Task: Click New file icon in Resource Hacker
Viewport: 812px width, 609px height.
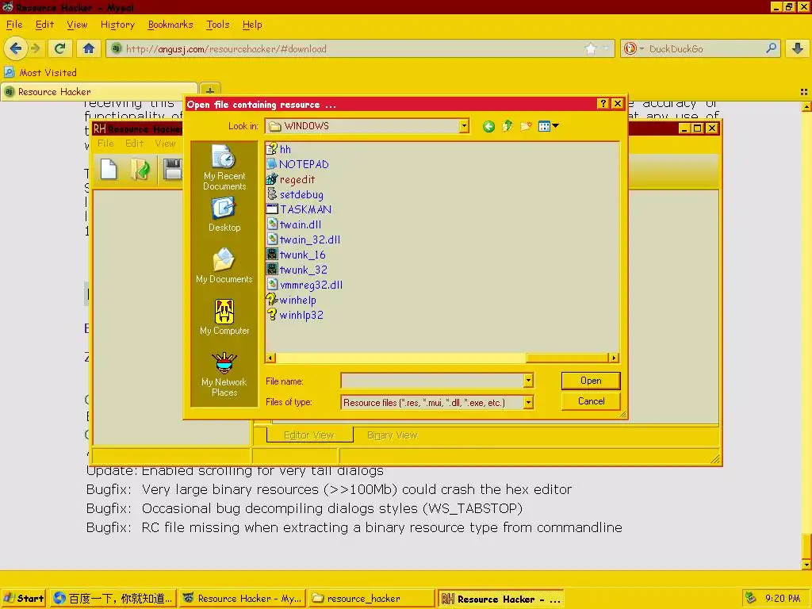Action: [x=108, y=170]
